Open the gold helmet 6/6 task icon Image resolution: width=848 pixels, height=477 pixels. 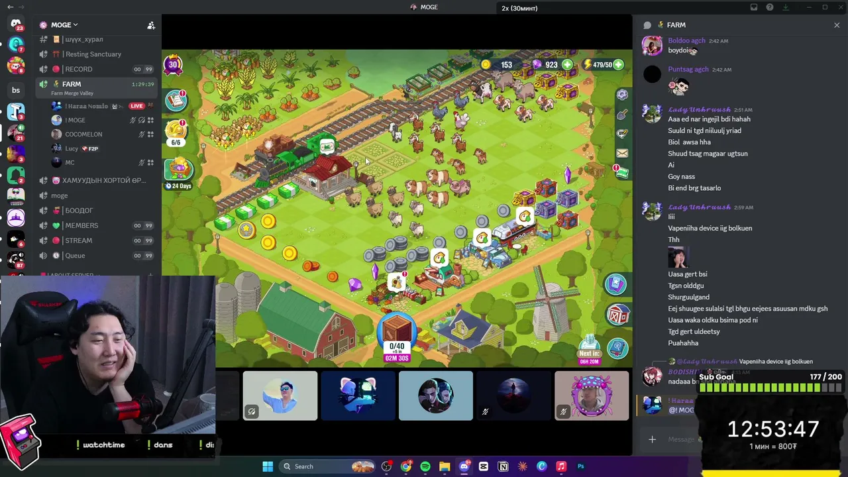[176, 132]
